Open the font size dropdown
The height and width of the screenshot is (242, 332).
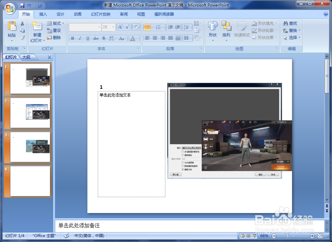tap(113, 27)
